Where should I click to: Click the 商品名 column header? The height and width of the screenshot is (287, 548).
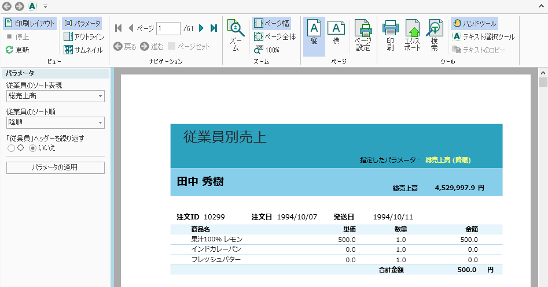[201, 229]
